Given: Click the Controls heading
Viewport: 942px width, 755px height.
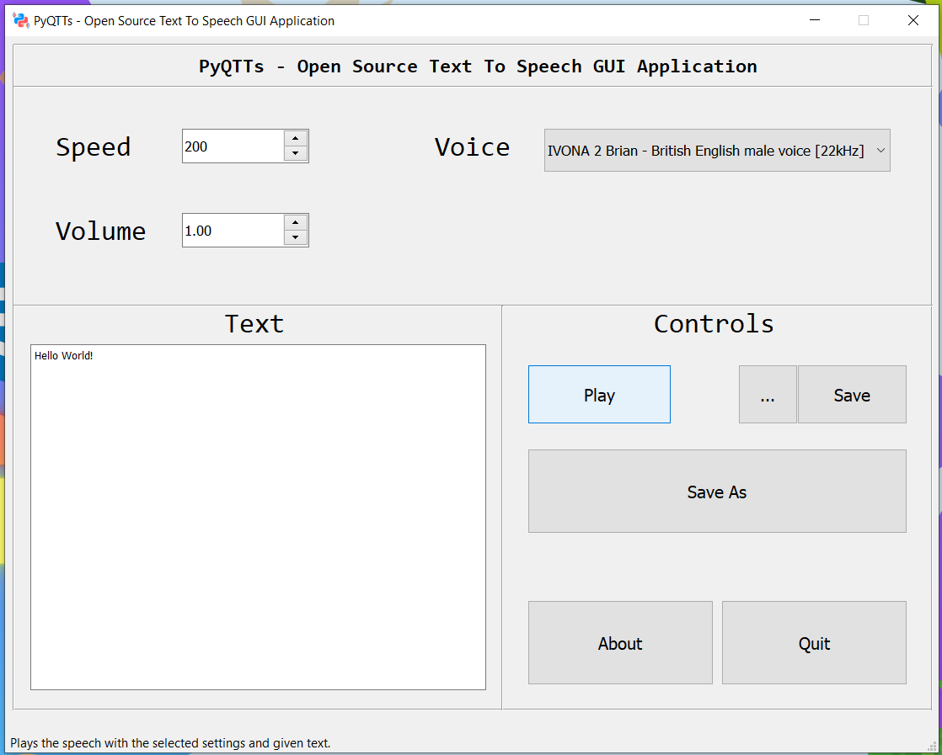Looking at the screenshot, I should 714,323.
